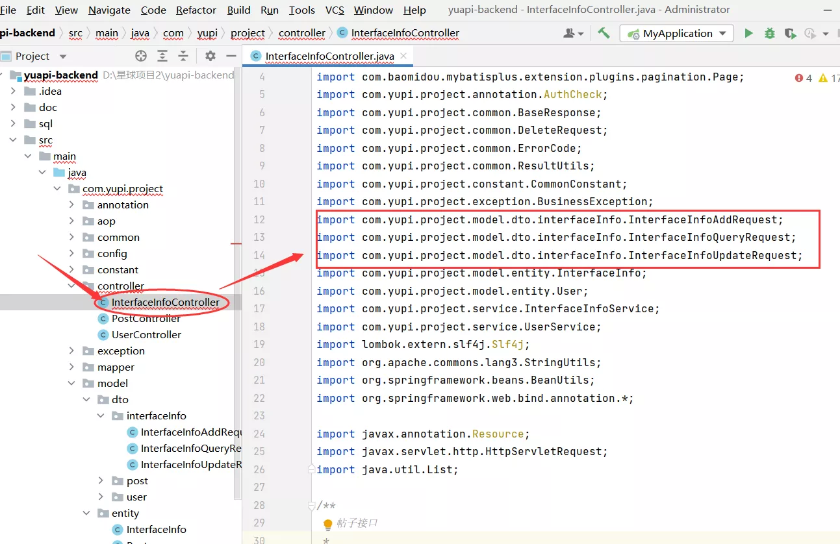Collapse the controller package
The height and width of the screenshot is (544, 840).
pos(71,286)
